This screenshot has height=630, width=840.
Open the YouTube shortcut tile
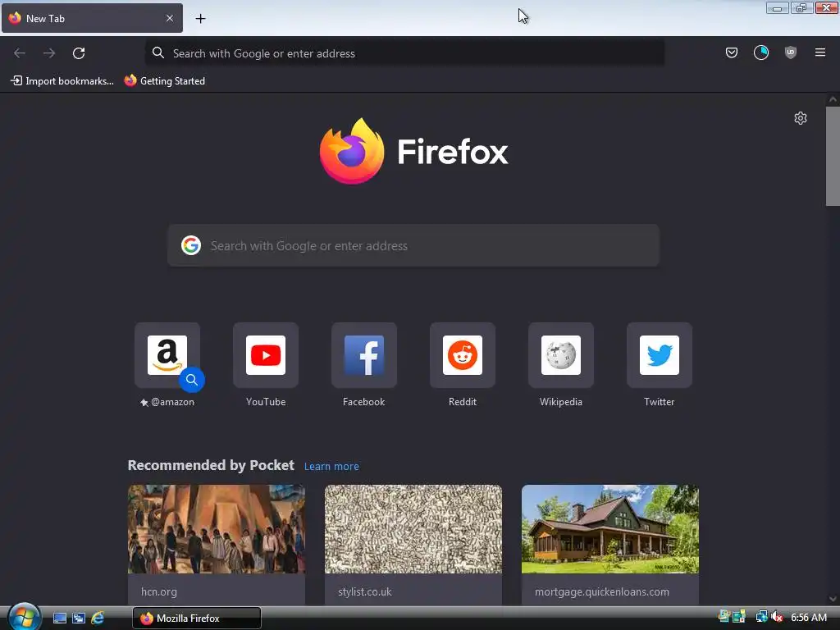point(266,355)
